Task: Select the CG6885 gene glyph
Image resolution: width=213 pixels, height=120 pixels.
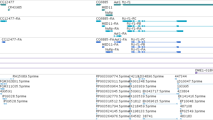Action: coord(99,5)
